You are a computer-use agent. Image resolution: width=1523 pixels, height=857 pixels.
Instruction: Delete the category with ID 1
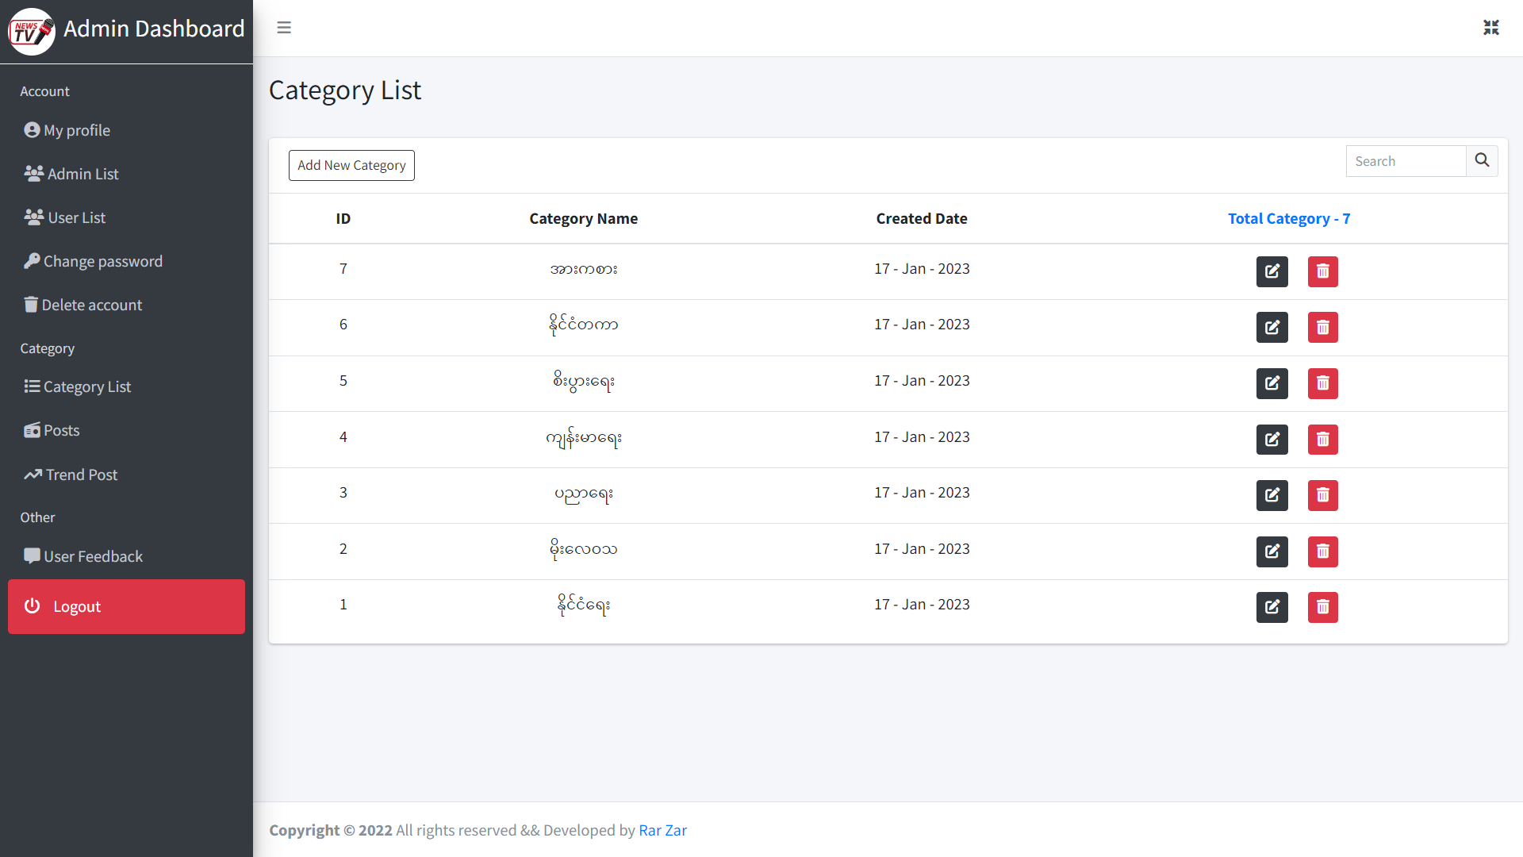pyautogui.click(x=1323, y=607)
